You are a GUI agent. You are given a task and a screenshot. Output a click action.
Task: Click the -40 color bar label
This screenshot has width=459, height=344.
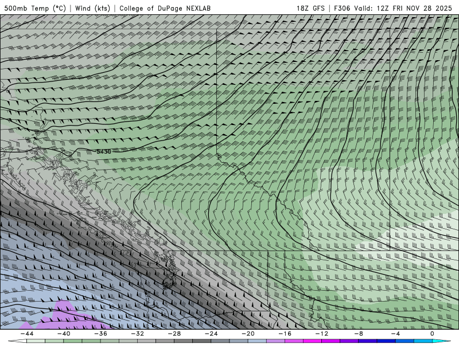(64, 334)
